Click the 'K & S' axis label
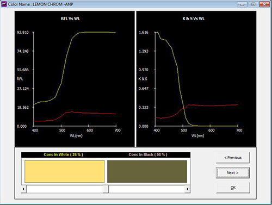Image resolution: width=272 pixels, height=205 pixels. click(143, 79)
